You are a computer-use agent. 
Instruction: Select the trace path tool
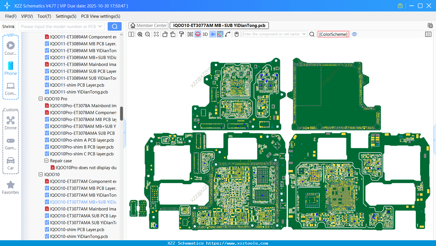(228, 34)
